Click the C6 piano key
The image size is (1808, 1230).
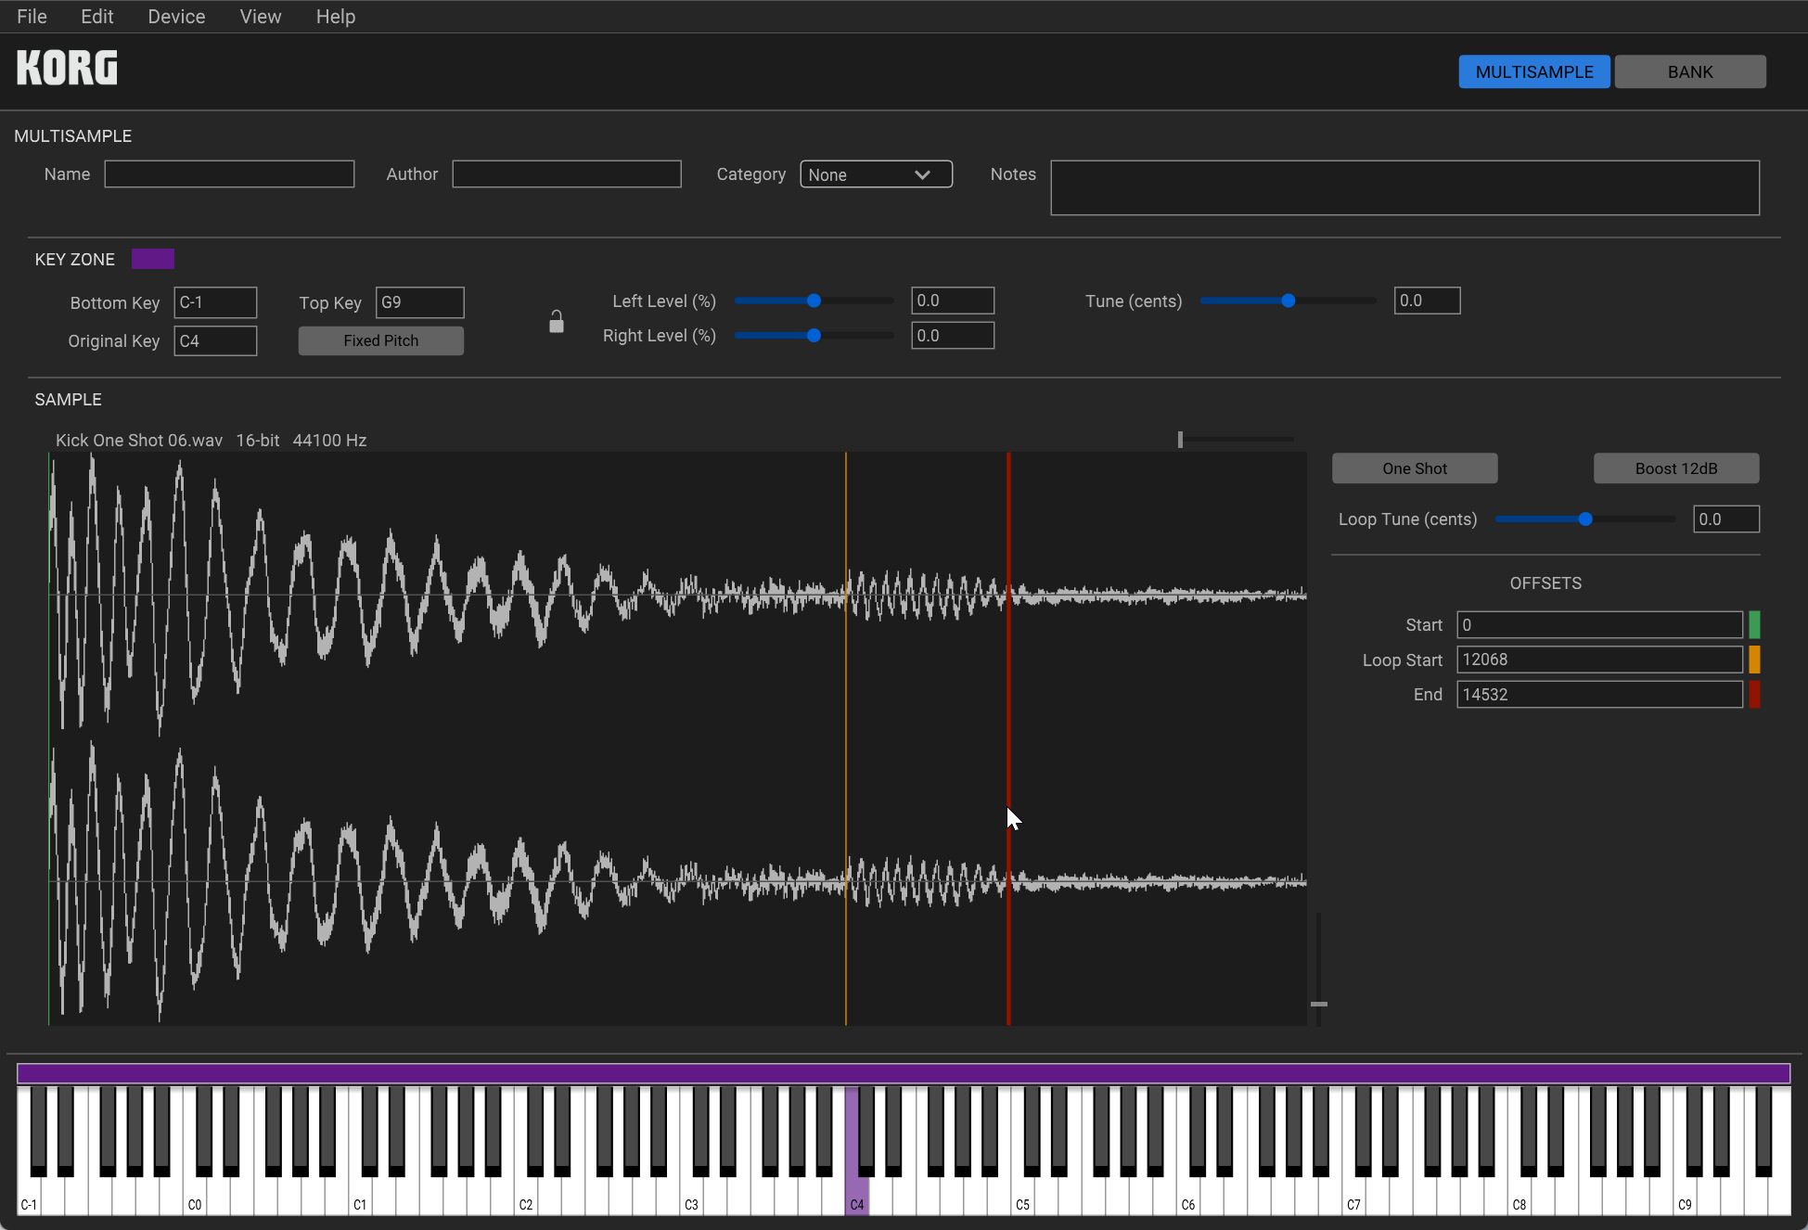(x=1188, y=1197)
